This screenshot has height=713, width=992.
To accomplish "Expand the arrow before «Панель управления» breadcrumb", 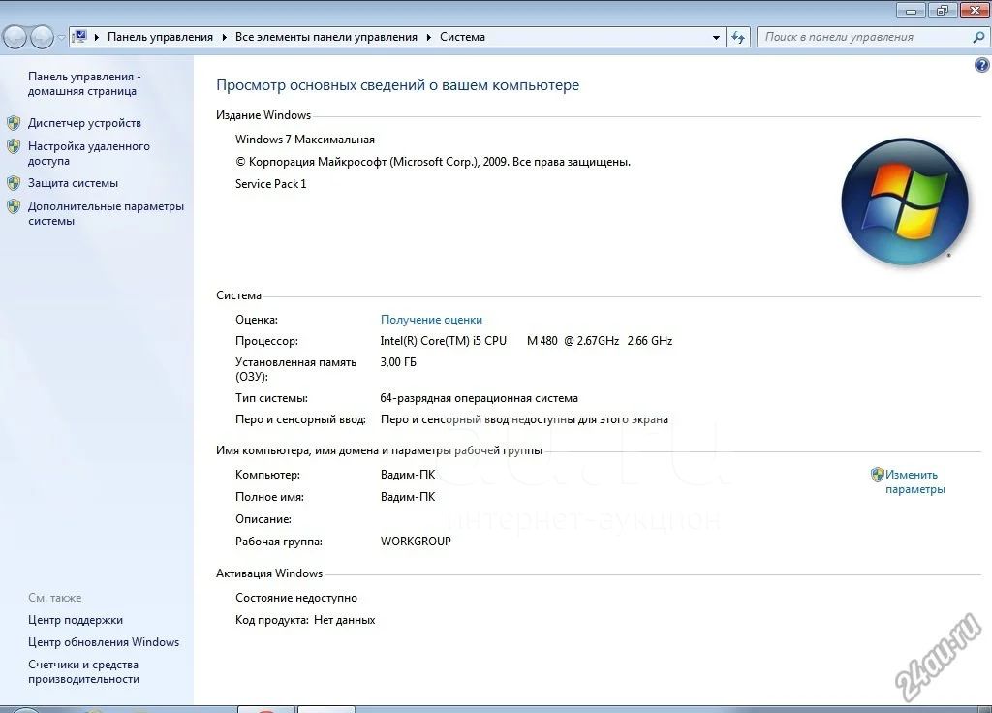I will click(97, 38).
